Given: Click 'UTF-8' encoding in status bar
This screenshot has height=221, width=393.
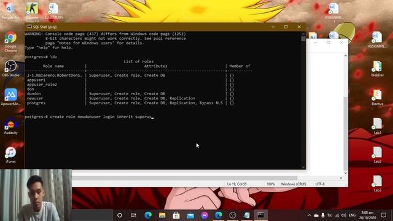Looking at the screenshot, I should click(320, 184).
